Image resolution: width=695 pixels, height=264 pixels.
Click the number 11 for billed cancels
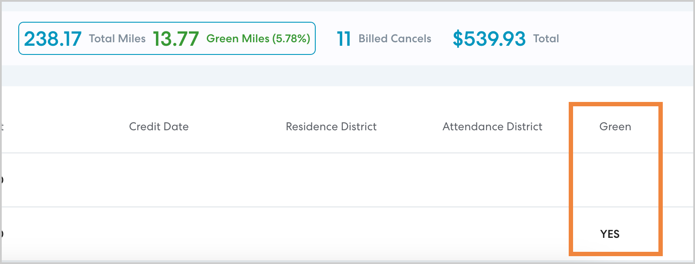[344, 39]
